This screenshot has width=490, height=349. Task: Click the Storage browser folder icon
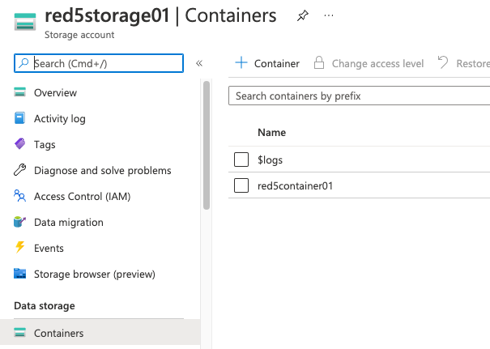(20, 274)
